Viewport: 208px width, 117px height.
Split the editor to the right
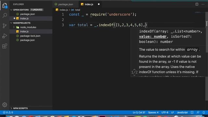(x=197, y=4)
